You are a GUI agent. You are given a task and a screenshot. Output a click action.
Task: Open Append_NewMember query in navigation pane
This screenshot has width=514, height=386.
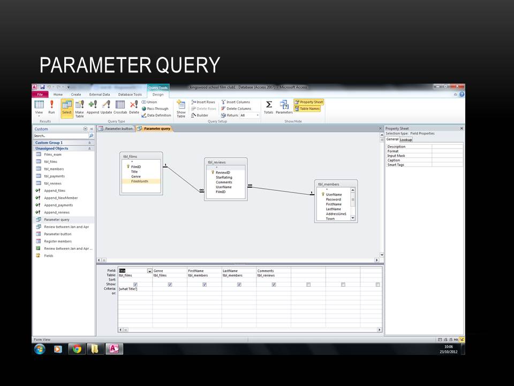click(61, 198)
